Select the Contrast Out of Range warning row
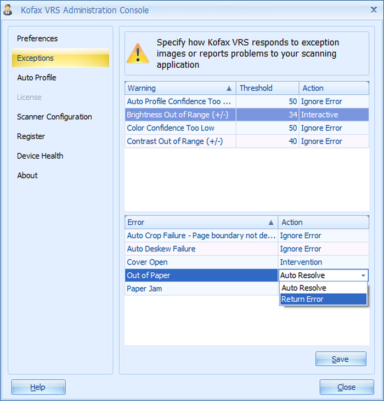Screen dimensions: 384x401 [247, 141]
